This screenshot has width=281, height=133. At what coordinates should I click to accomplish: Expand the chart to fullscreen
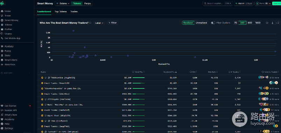pyautogui.click(x=278, y=23)
